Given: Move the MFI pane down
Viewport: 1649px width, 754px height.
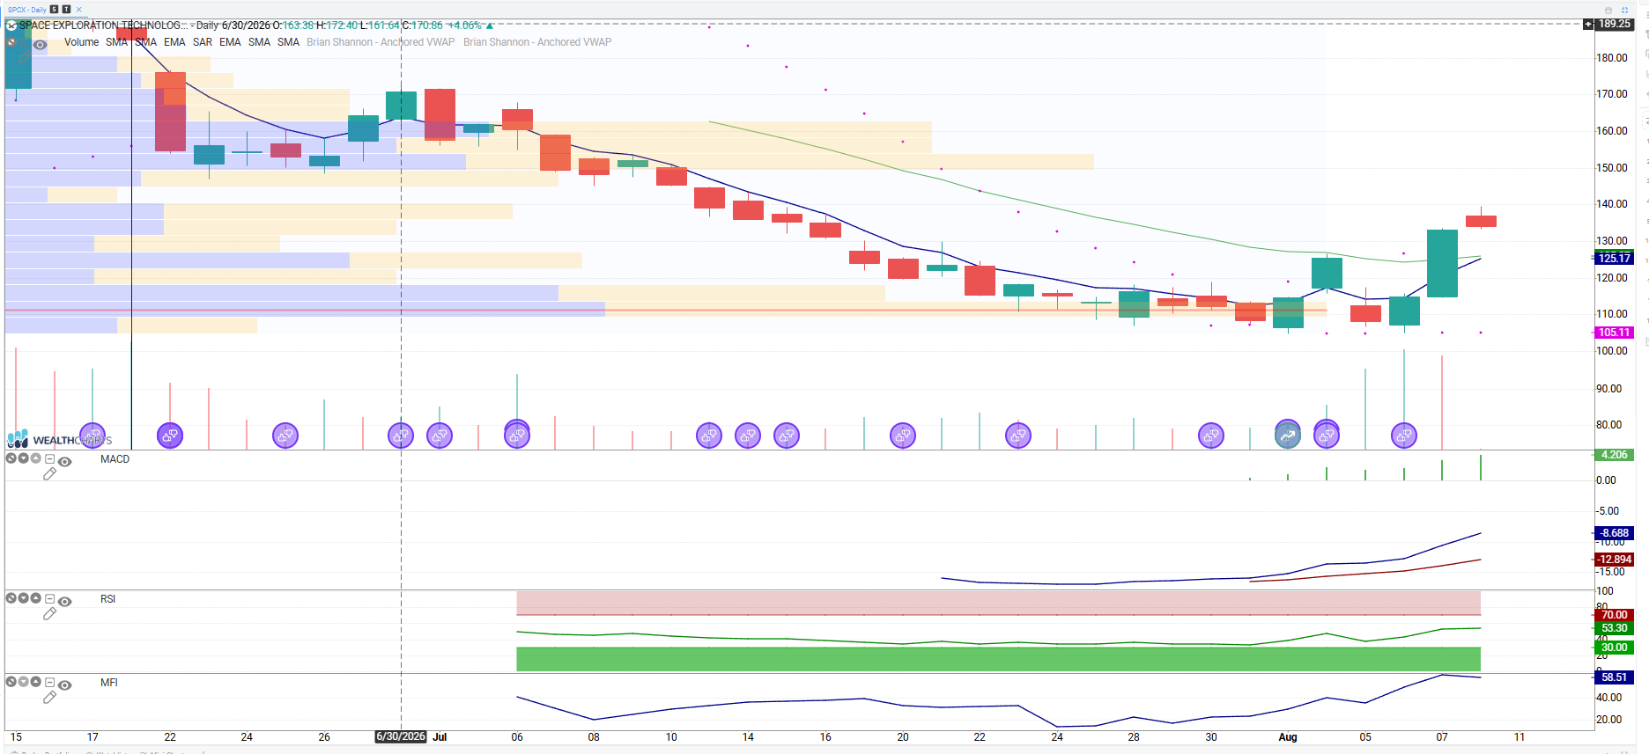Looking at the screenshot, I should click(x=24, y=682).
